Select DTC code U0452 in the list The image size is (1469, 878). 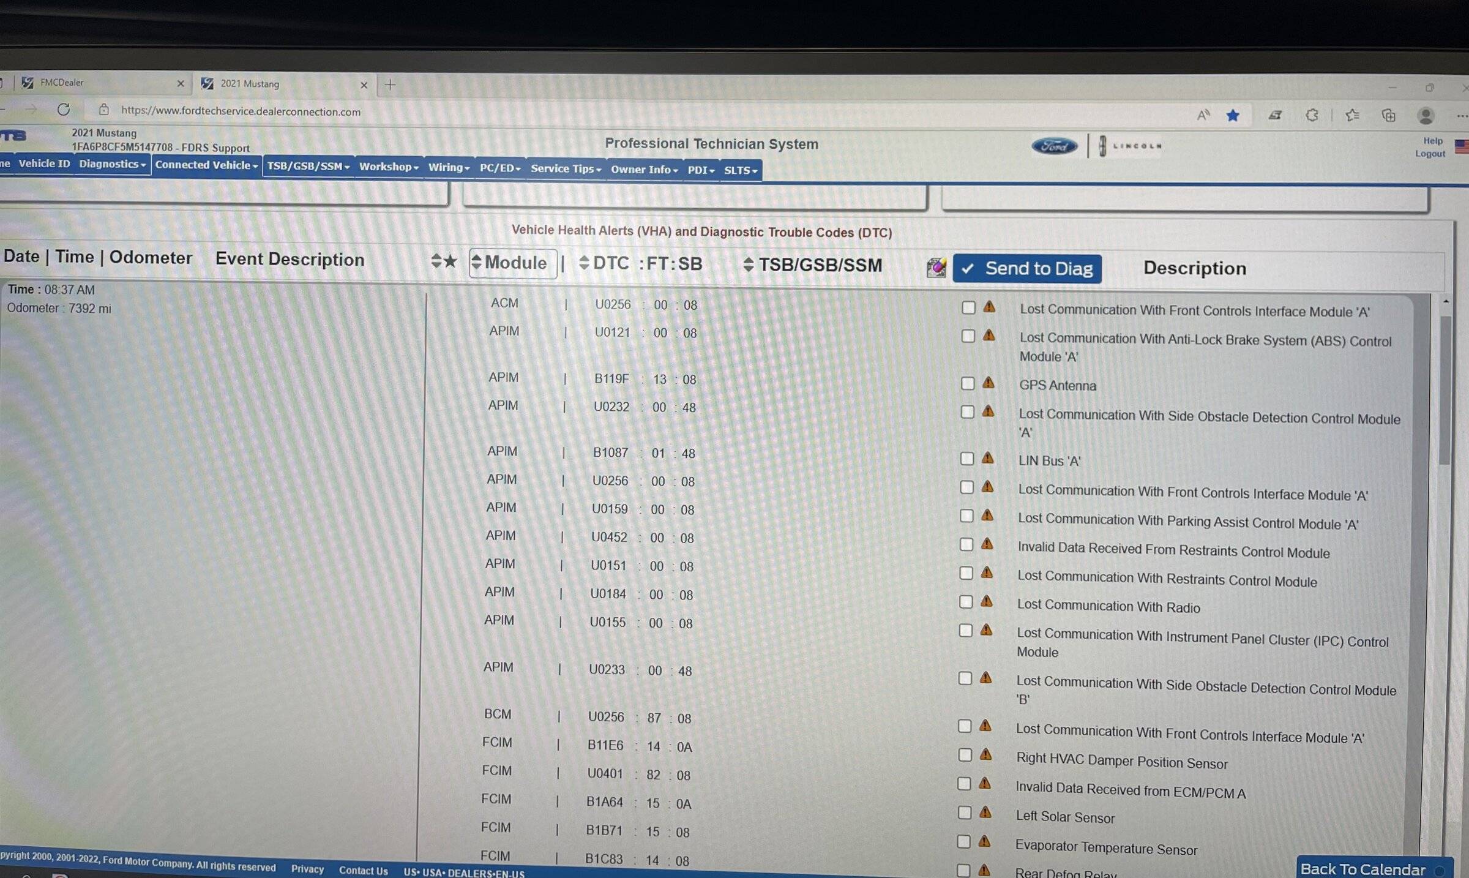click(609, 537)
